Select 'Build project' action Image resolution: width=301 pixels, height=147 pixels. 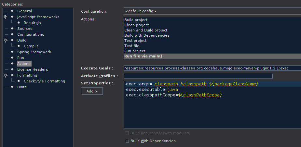[x=212, y=20]
